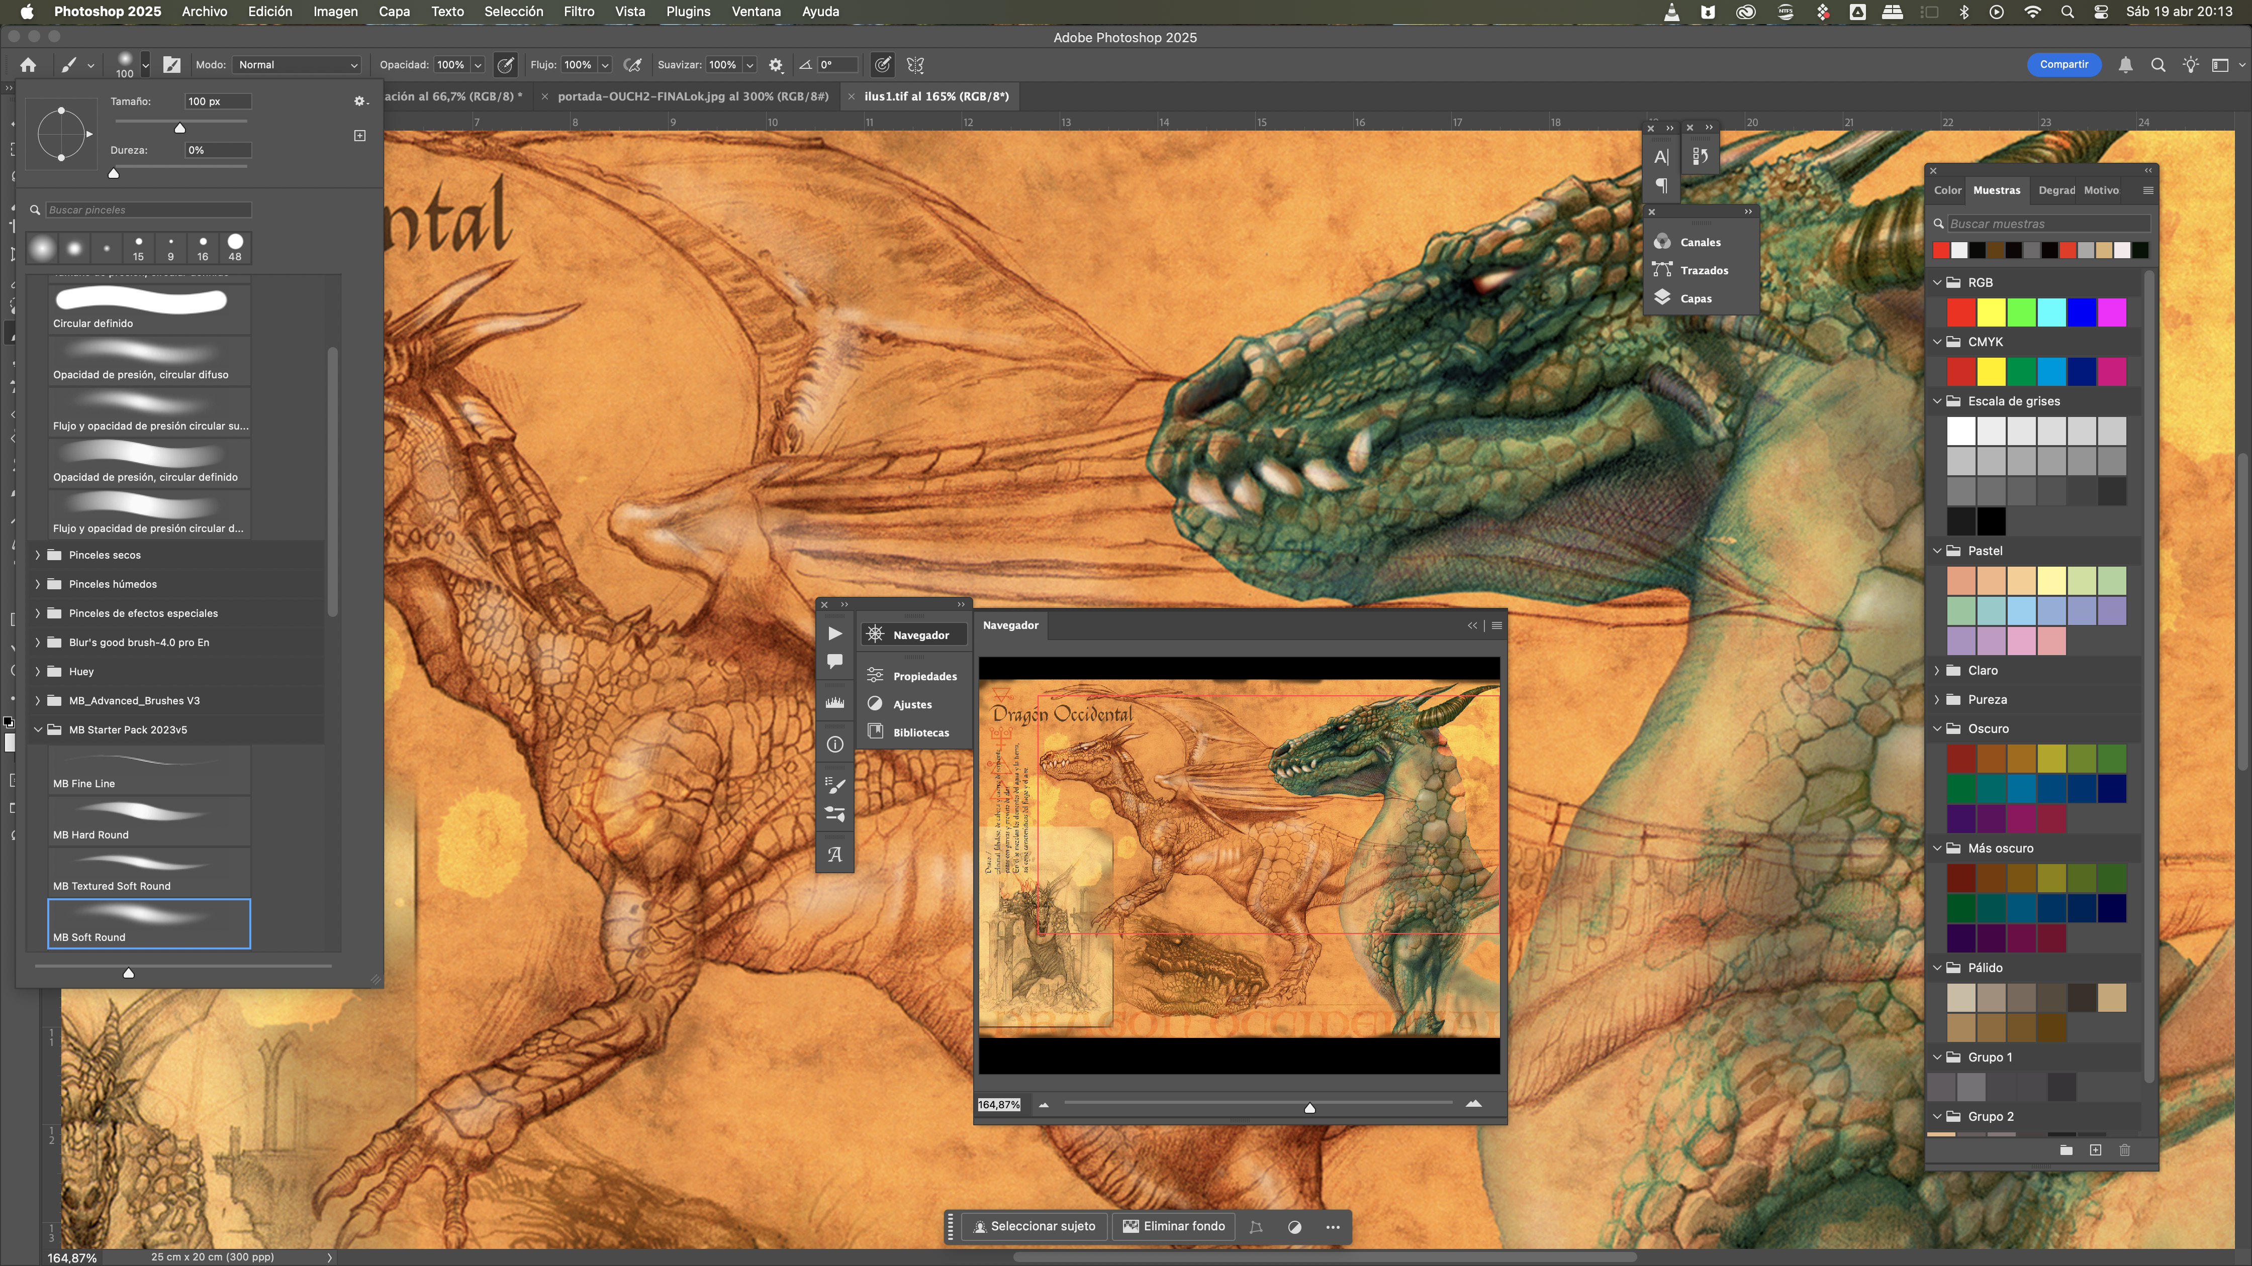Open the Navegador panel options menu
The image size is (2252, 1266).
pyautogui.click(x=1496, y=625)
